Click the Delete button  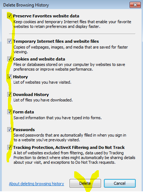85,183
